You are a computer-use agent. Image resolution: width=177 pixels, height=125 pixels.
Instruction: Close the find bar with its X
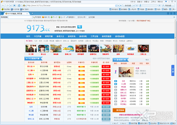tap(174, 17)
